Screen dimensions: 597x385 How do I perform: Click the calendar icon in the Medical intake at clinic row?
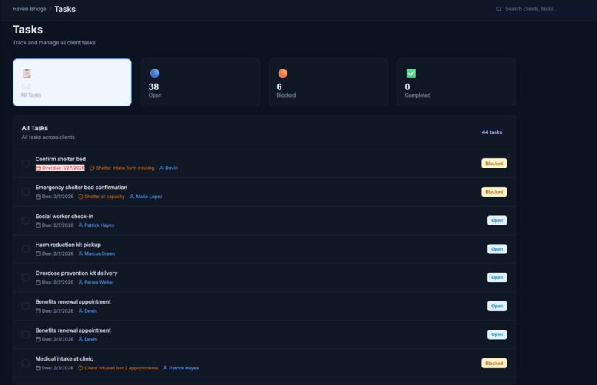38,368
